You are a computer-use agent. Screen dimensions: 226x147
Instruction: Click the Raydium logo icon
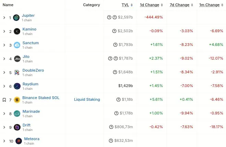tap(17, 86)
